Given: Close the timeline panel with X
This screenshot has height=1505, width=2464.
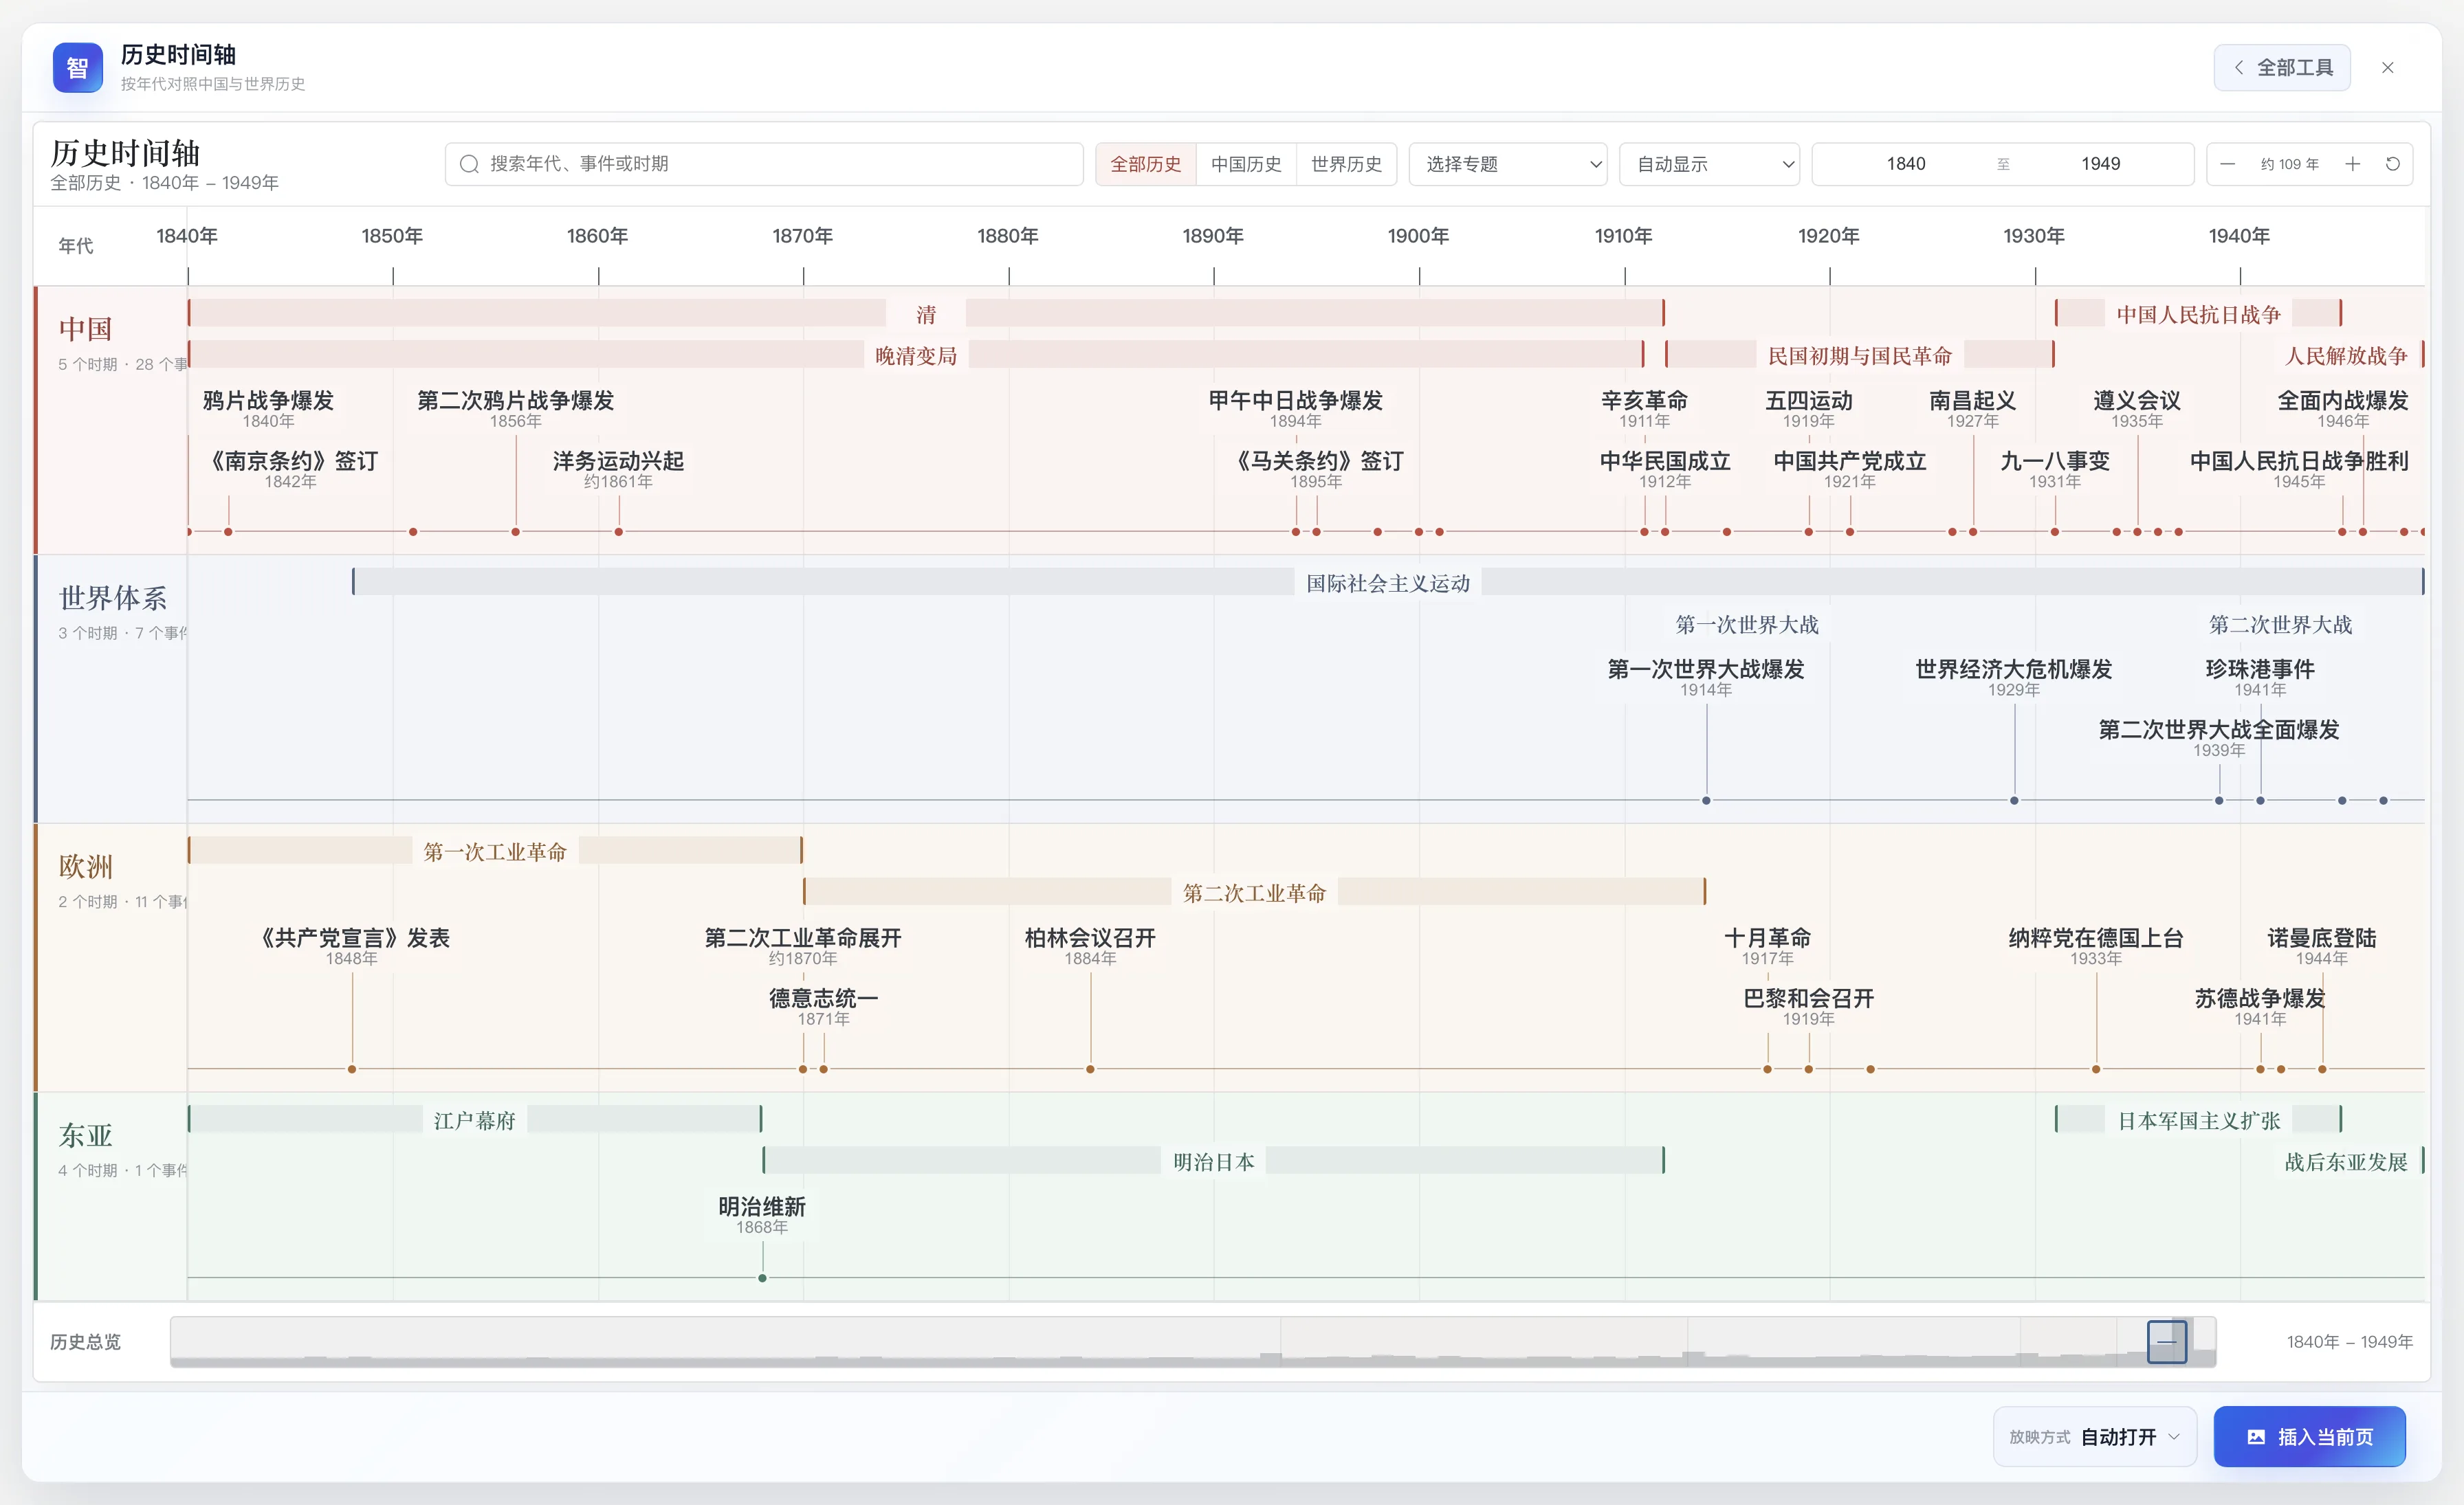Looking at the screenshot, I should [2388, 67].
